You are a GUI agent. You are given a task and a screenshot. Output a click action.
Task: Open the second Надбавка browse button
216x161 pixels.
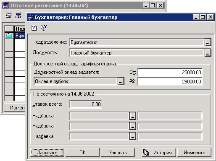click(x=132, y=126)
